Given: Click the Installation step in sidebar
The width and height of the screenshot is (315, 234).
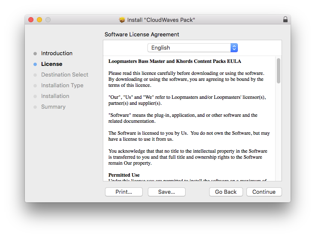Looking at the screenshot, I should pos(55,96).
